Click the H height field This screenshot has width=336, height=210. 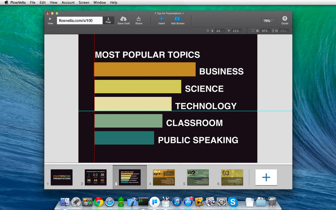pyautogui.click(x=284, y=31)
